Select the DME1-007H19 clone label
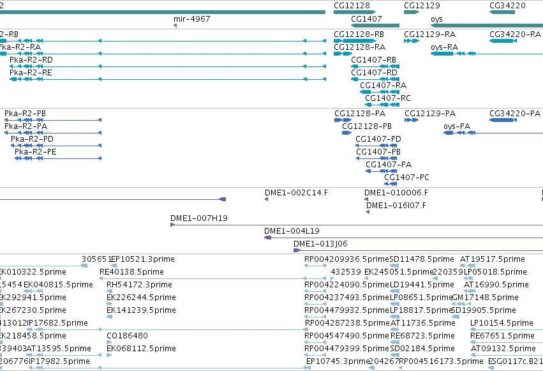Image resolution: width=543 pixels, height=371 pixels. [199, 218]
